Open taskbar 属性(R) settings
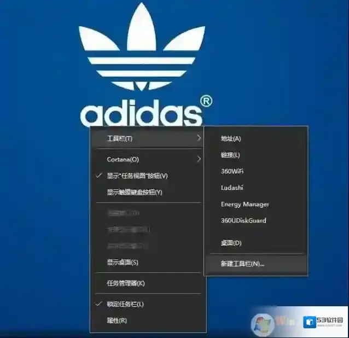This screenshot has width=349, height=338. tap(117, 320)
